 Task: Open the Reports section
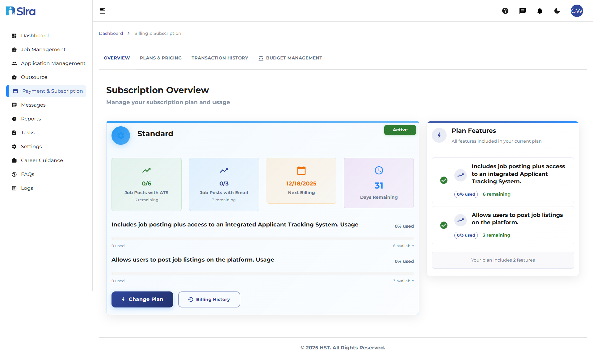(x=31, y=119)
